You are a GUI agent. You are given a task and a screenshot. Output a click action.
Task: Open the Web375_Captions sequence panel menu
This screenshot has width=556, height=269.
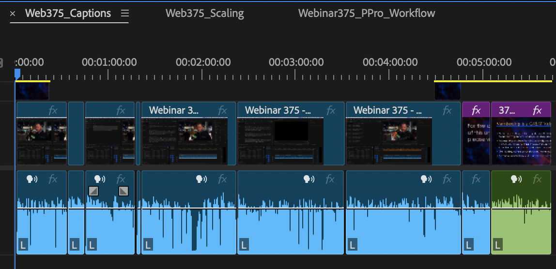point(125,14)
